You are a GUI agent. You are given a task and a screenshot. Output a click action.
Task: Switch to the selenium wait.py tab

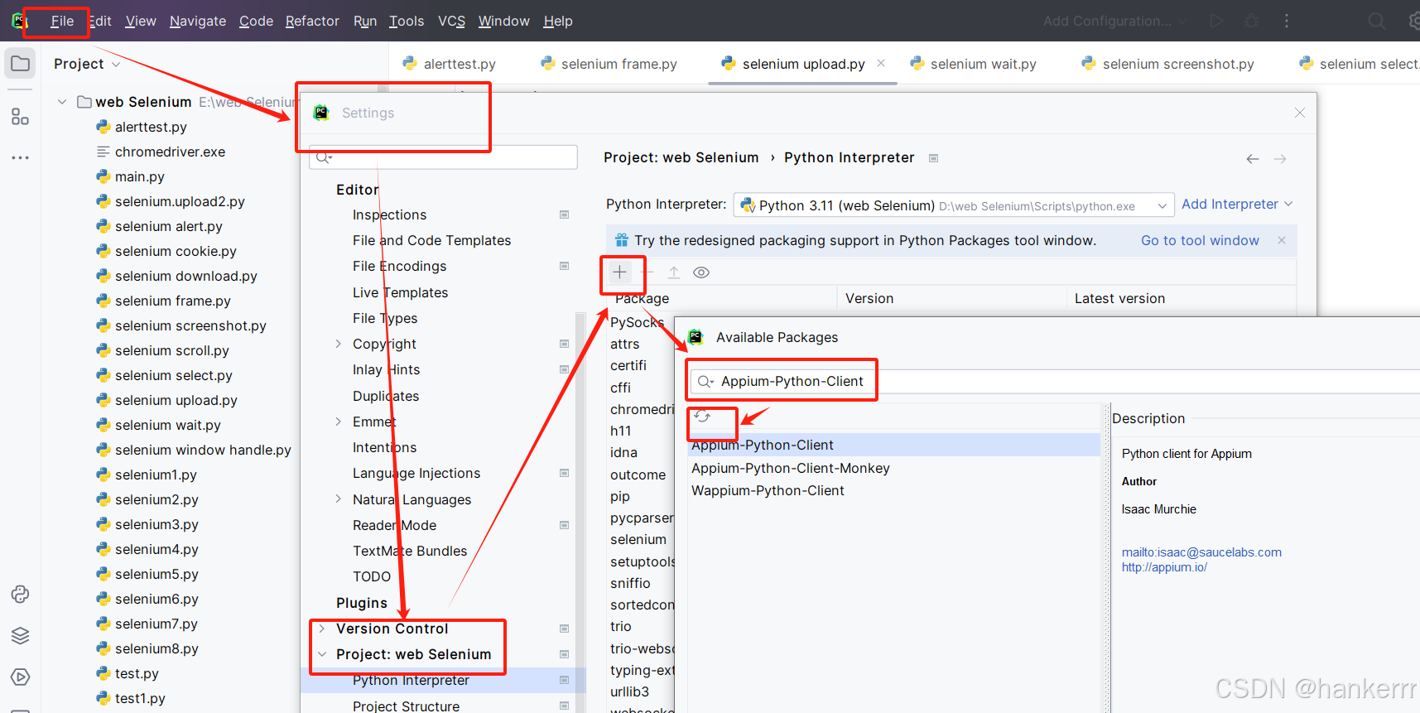tap(974, 64)
